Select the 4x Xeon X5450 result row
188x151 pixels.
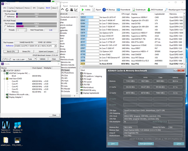pos(132,64)
